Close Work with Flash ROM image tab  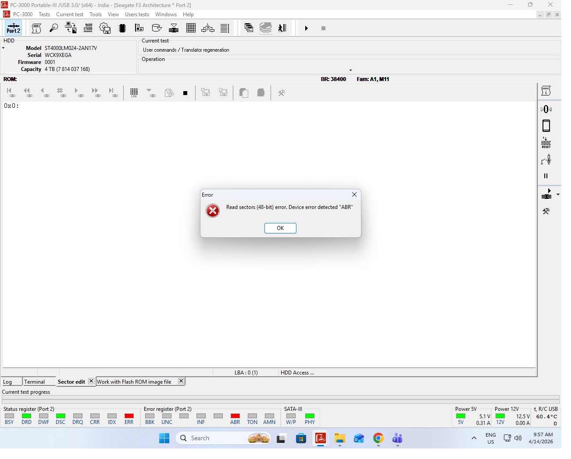coord(181,381)
